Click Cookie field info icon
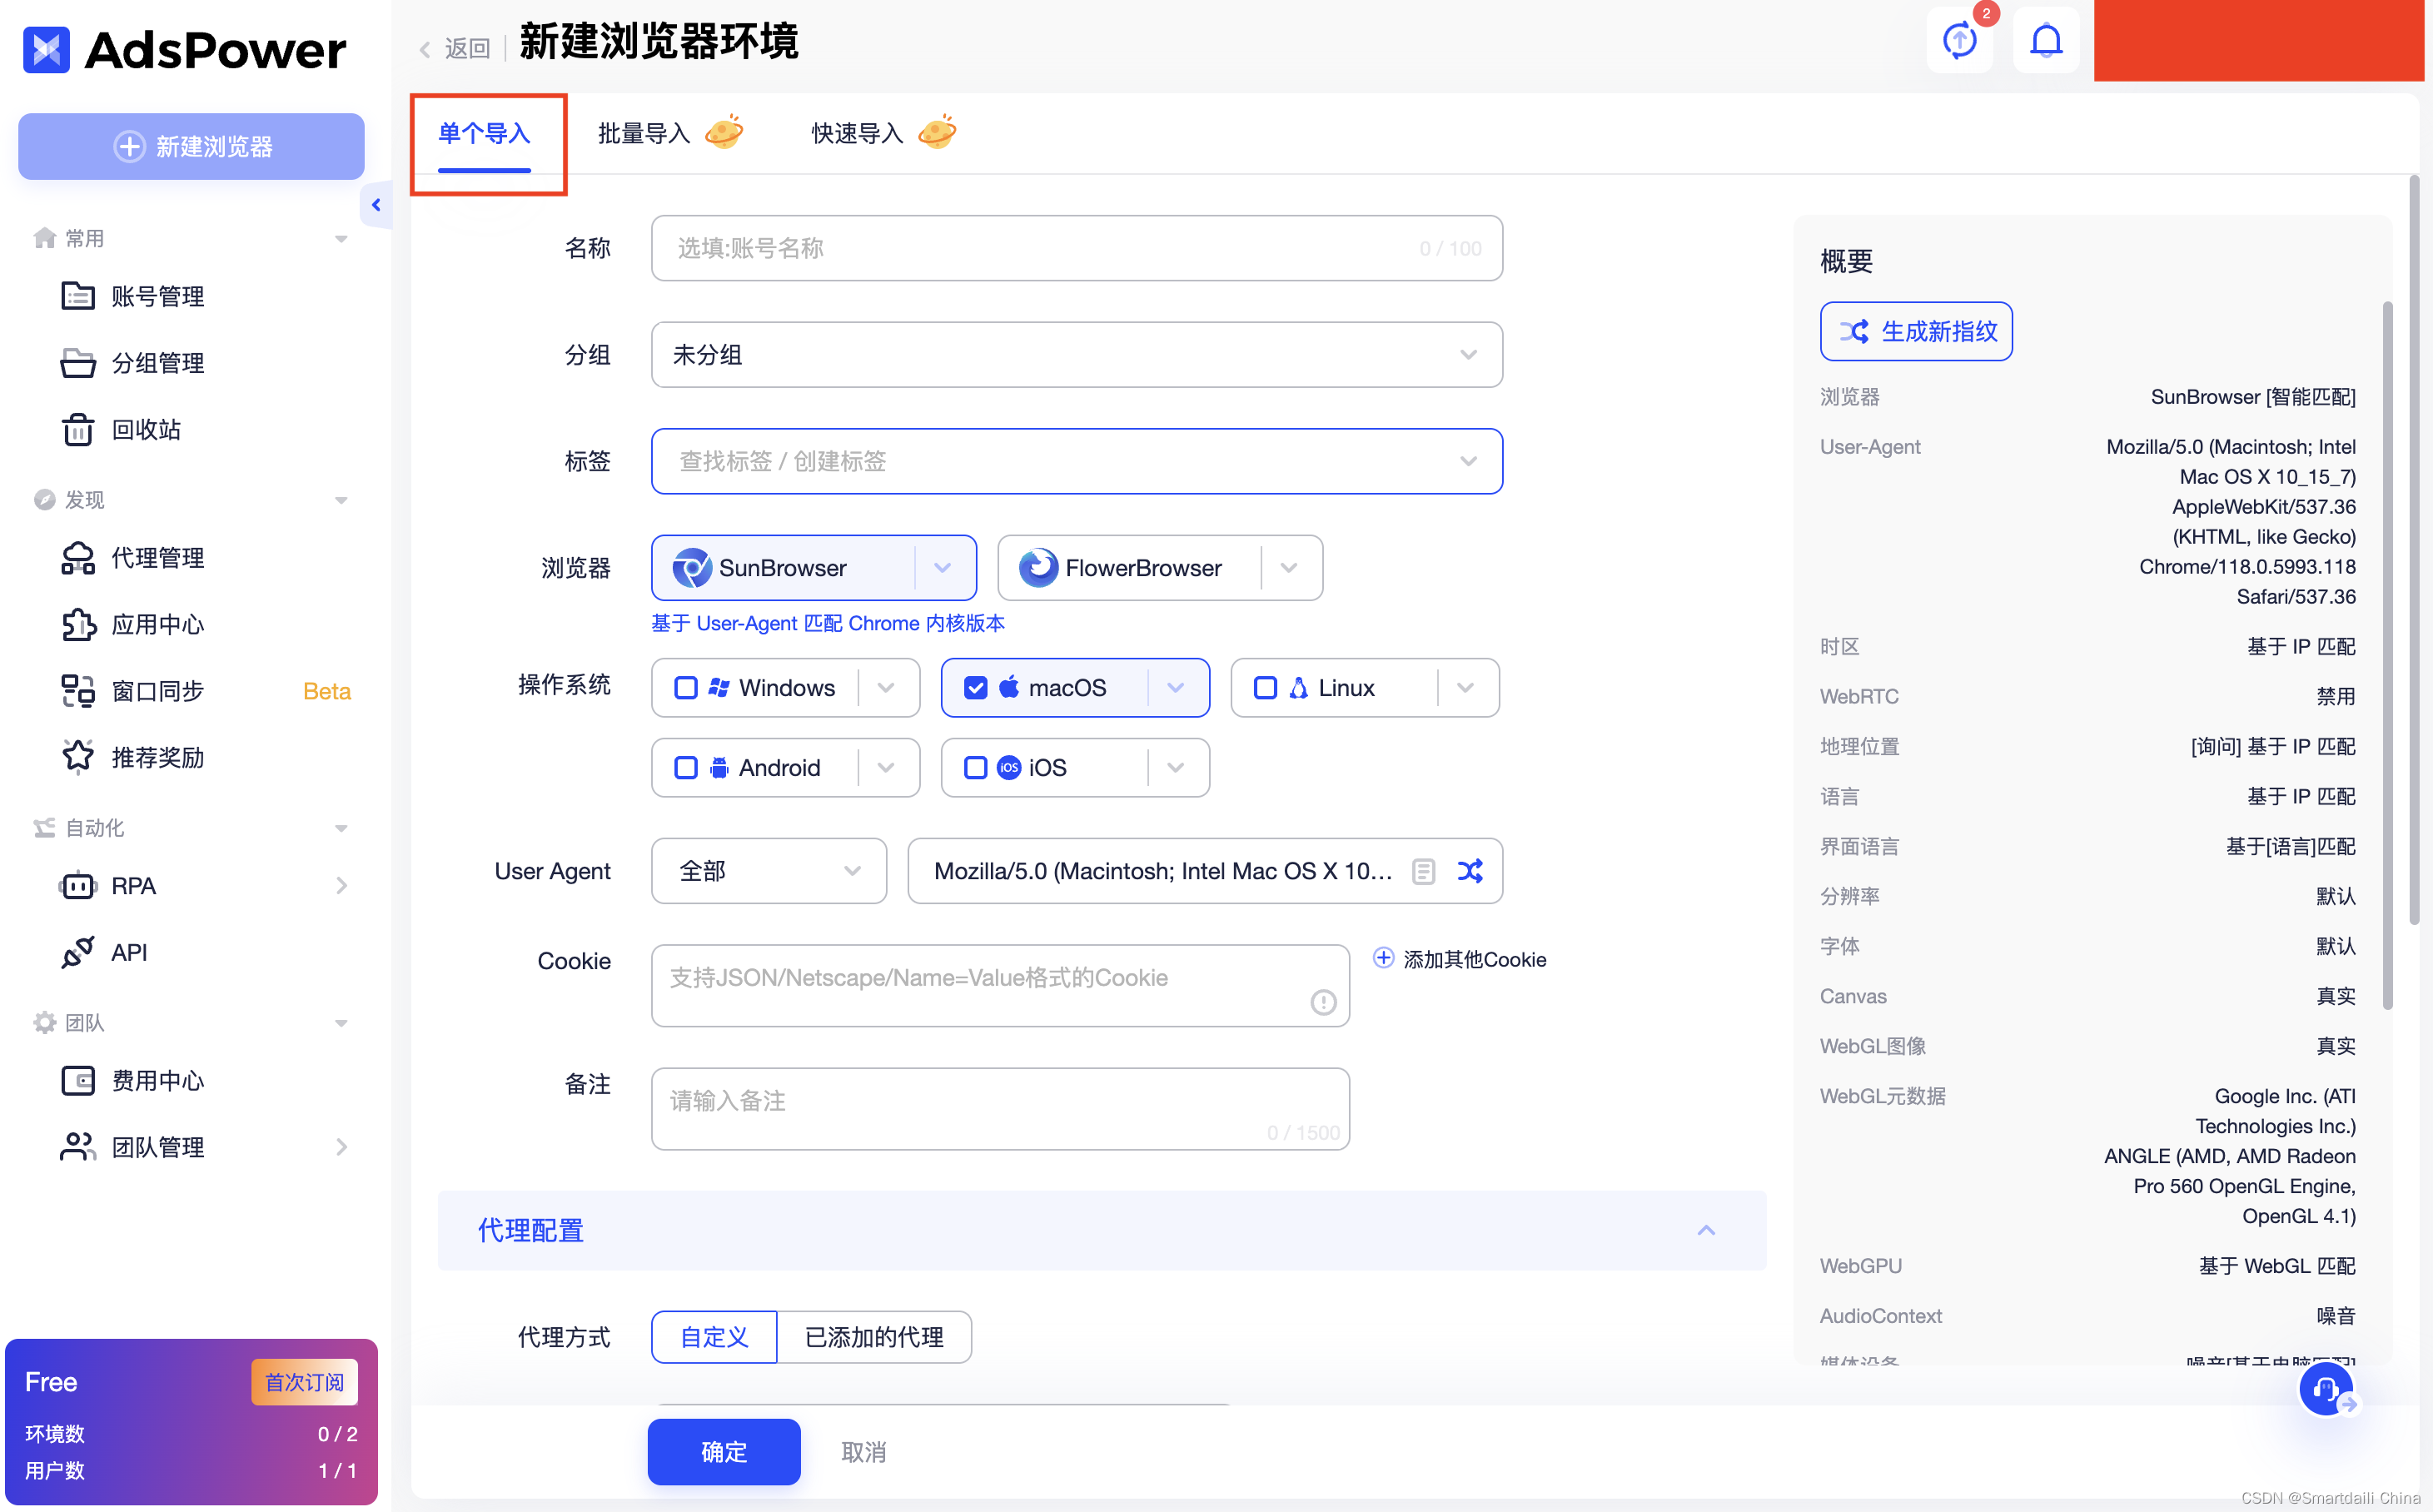This screenshot has width=2433, height=1512. click(1322, 1002)
